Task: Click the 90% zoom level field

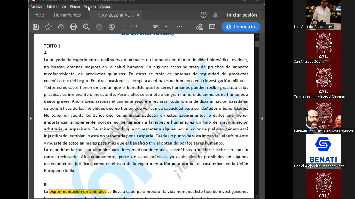Action: click(156, 27)
